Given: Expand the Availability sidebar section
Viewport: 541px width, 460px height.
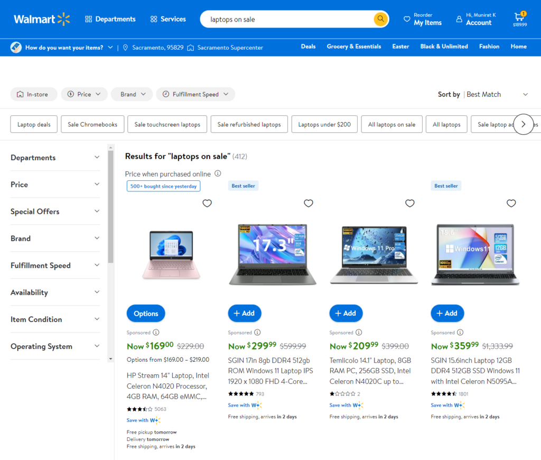Looking at the screenshot, I should [x=55, y=292].
